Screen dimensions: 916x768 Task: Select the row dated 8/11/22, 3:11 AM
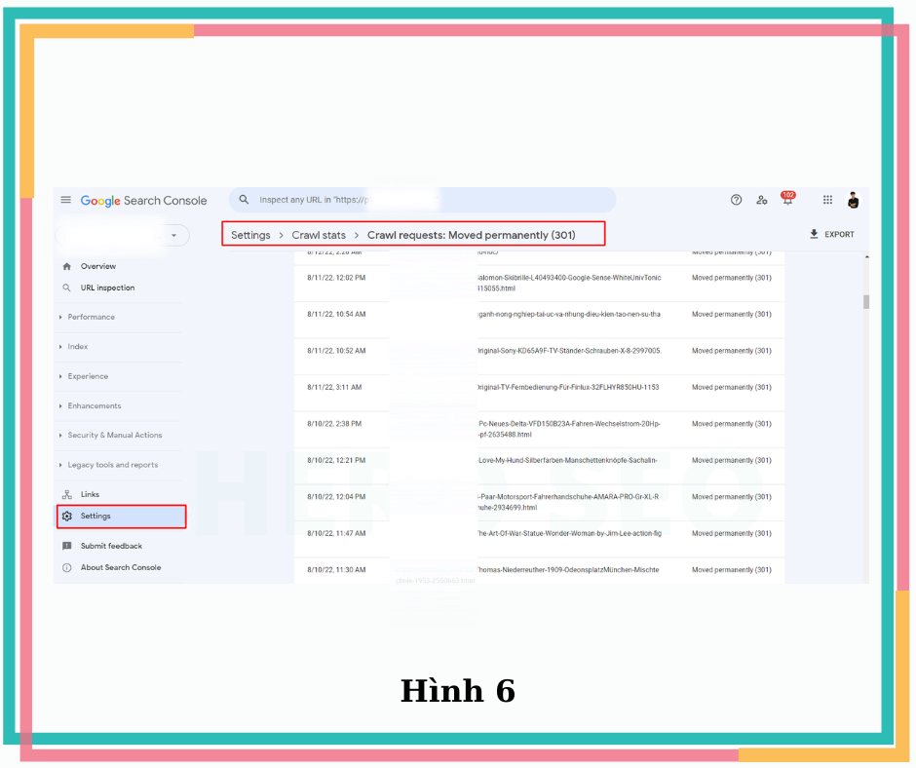point(539,393)
